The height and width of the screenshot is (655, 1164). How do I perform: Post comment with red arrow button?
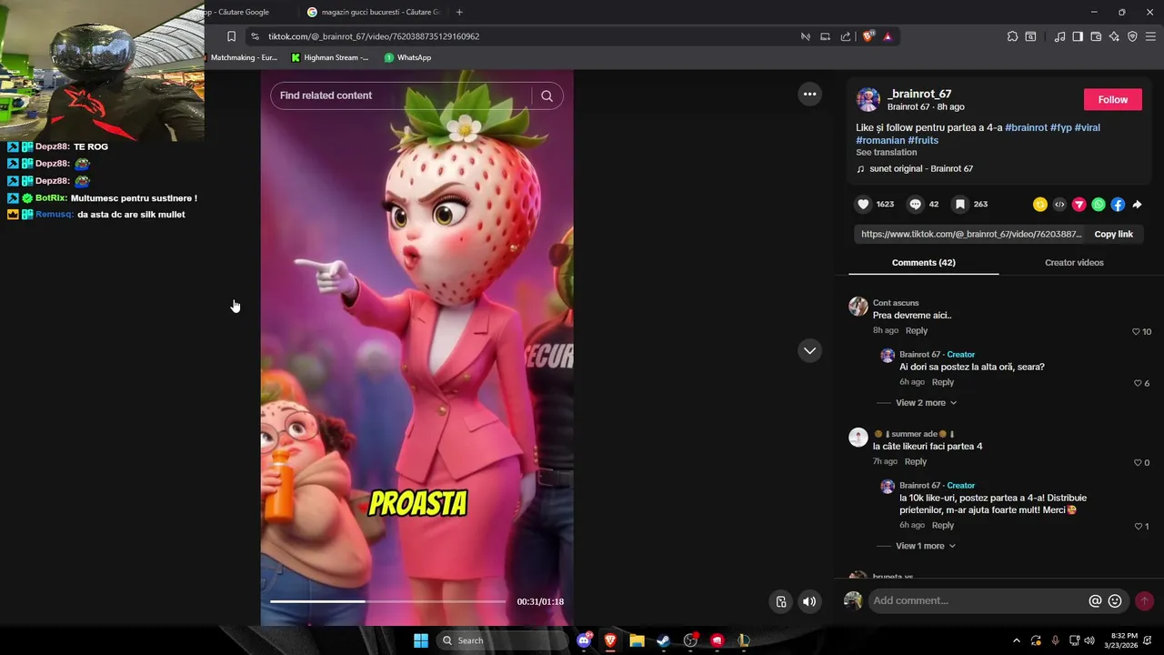point(1144,600)
